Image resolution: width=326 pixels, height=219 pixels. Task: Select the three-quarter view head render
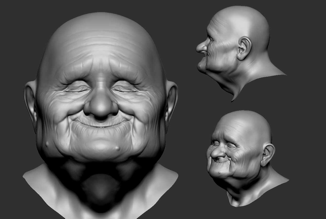(247, 159)
